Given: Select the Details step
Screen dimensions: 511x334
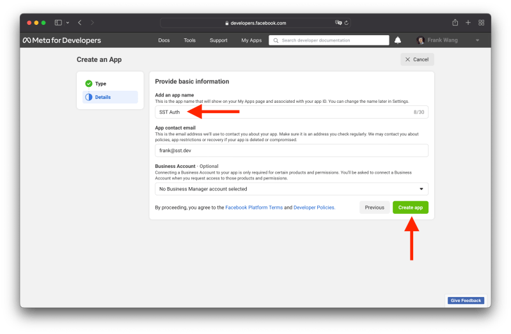Looking at the screenshot, I should click(x=110, y=97).
